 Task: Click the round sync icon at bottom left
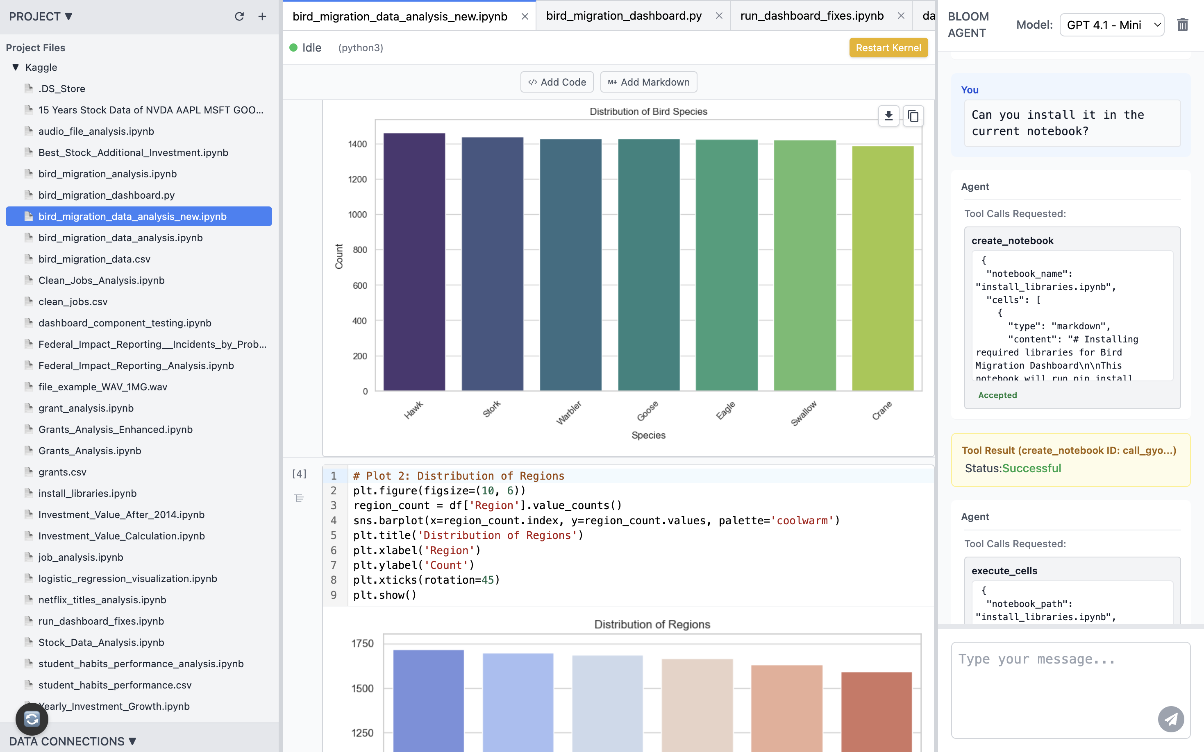point(32,719)
